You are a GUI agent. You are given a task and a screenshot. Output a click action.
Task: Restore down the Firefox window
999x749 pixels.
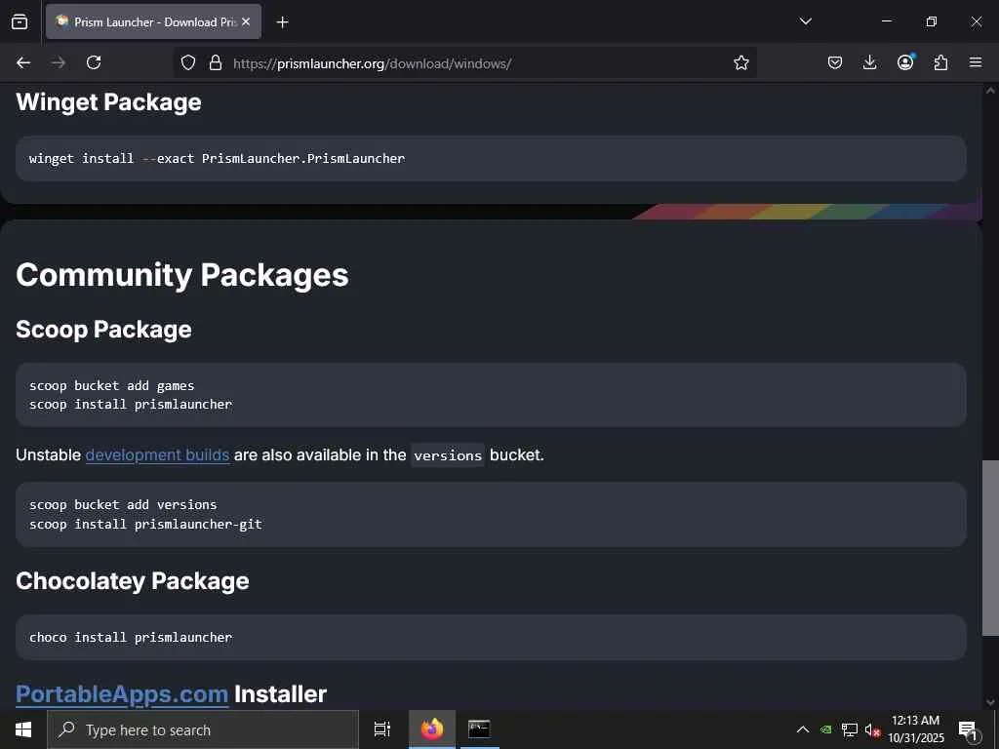click(x=932, y=21)
